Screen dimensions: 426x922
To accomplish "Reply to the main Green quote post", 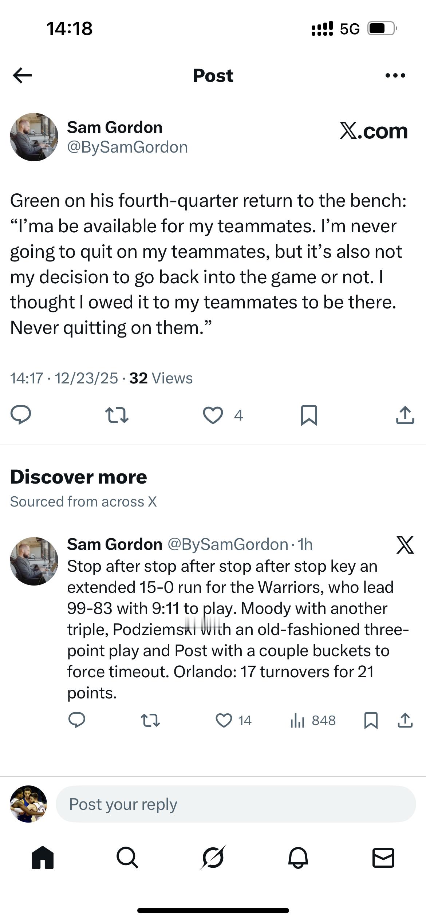I will pyautogui.click(x=21, y=415).
